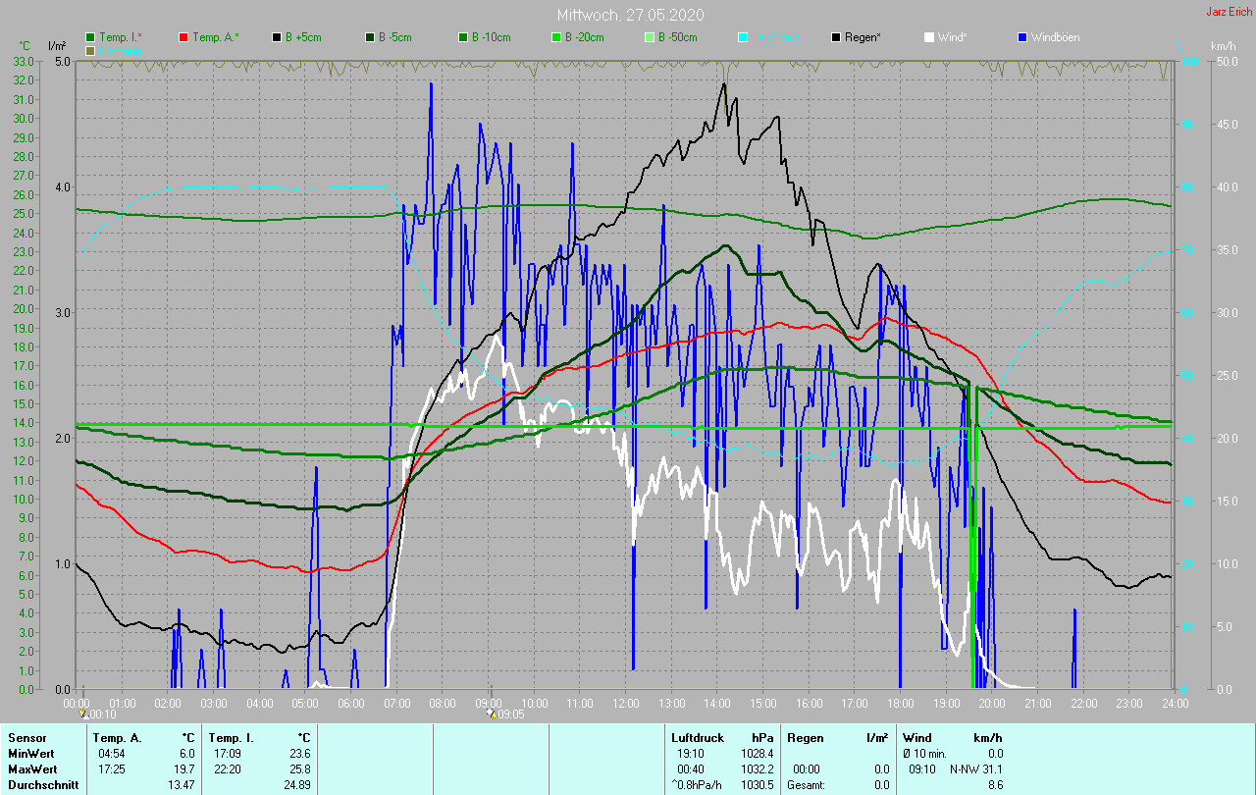Select the white Wind legend square
1256x795 pixels.
point(929,37)
